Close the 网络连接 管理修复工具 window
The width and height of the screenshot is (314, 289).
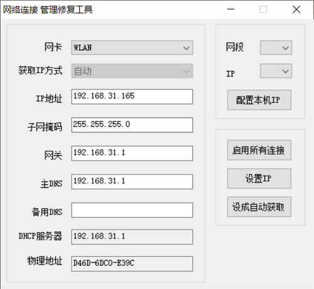coord(296,9)
